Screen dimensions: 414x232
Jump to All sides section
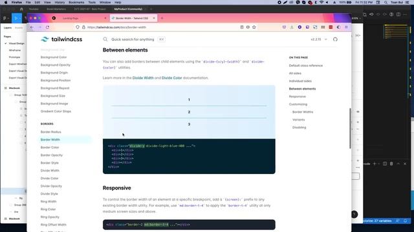[x=295, y=73]
